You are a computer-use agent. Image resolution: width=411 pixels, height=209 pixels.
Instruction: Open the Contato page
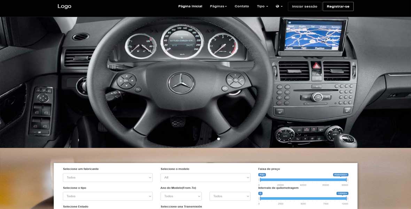(x=242, y=6)
